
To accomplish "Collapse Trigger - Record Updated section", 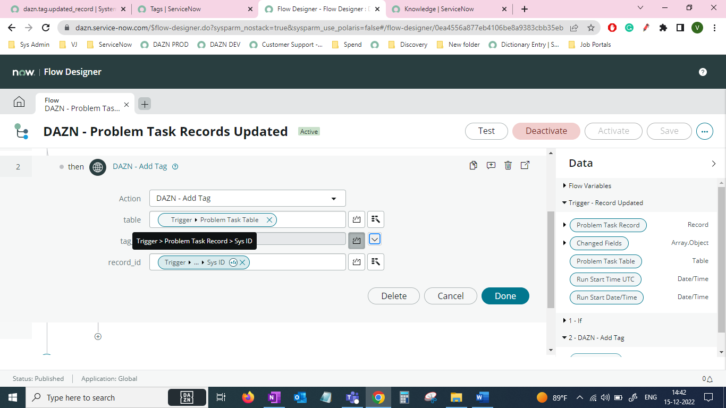I will (564, 203).
